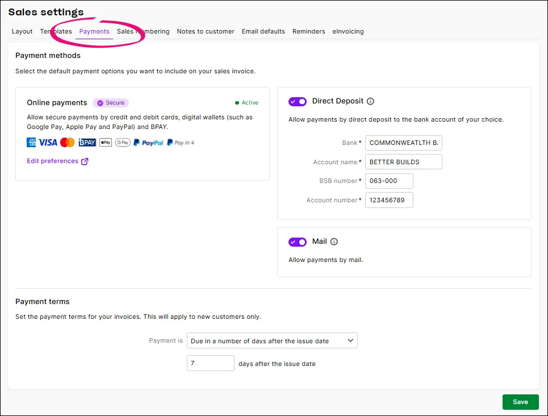Viewport: 548px width, 416px height.
Task: Open the Payment is dropdown
Action: click(272, 340)
